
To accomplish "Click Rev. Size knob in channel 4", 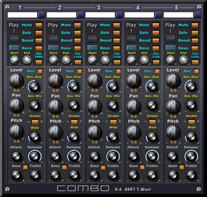I will 152,86.
